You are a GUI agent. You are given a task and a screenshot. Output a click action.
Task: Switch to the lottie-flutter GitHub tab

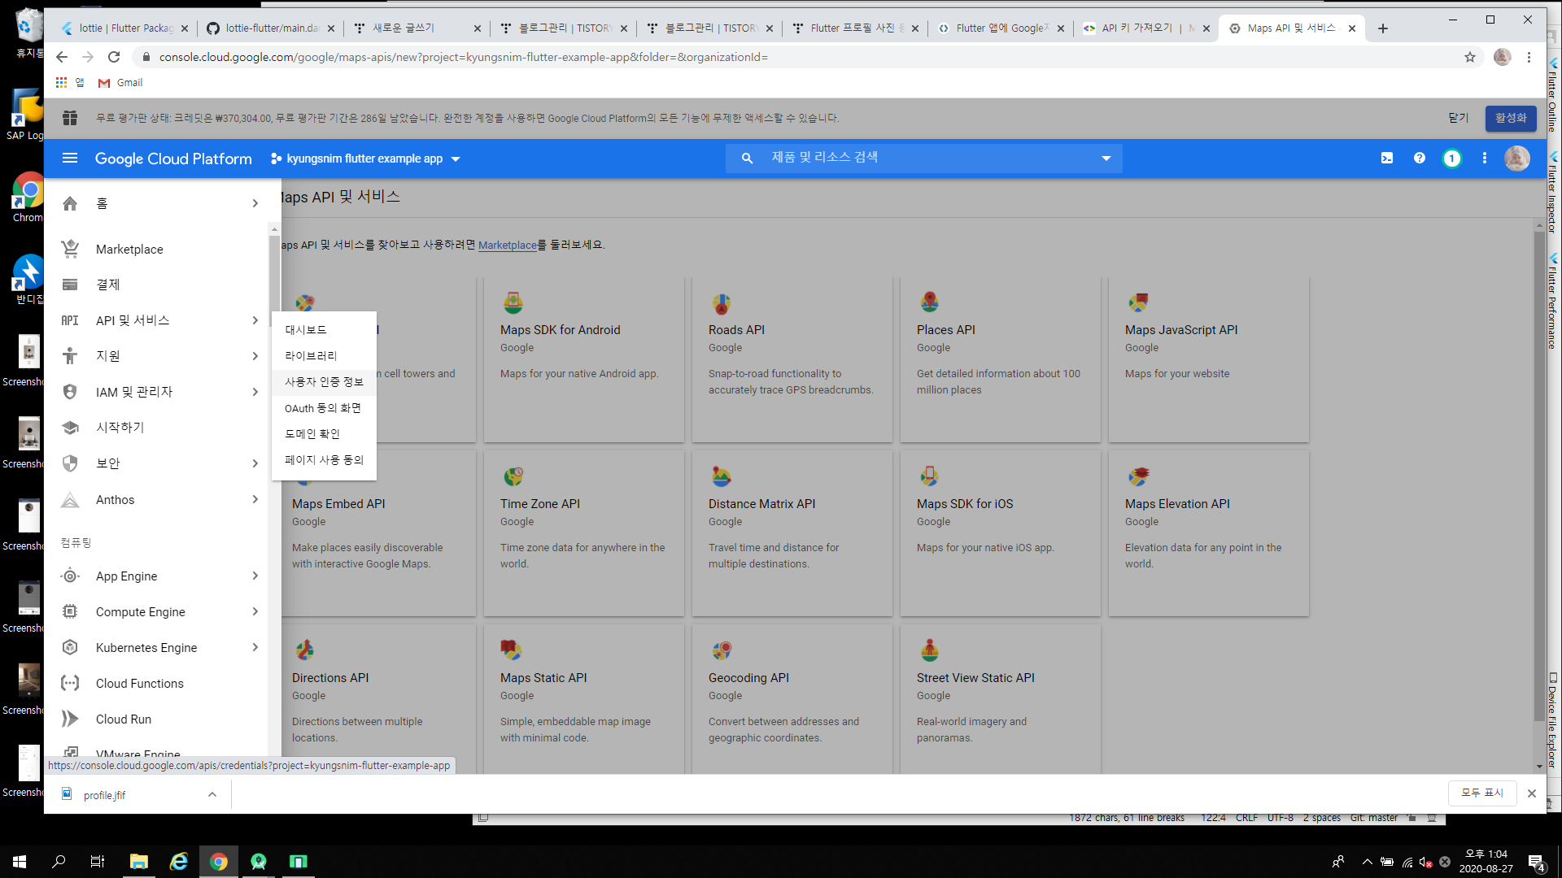271,28
